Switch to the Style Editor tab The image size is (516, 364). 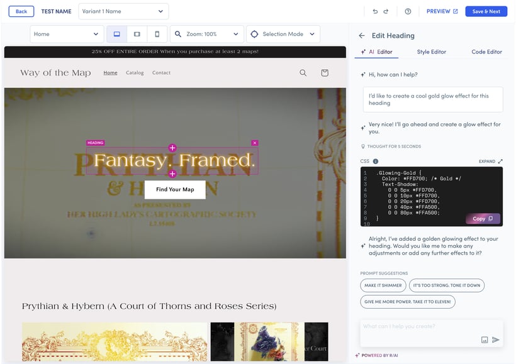(432, 52)
